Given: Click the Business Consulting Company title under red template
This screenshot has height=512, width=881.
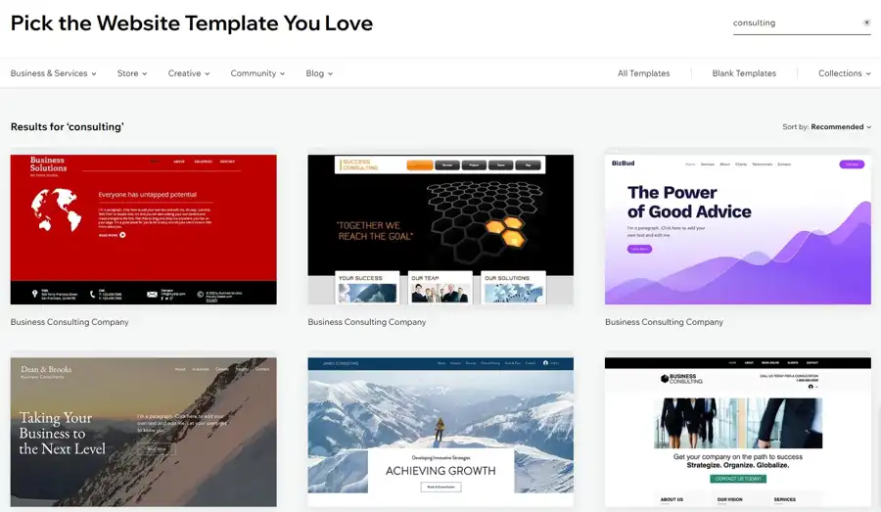Looking at the screenshot, I should pos(70,322).
